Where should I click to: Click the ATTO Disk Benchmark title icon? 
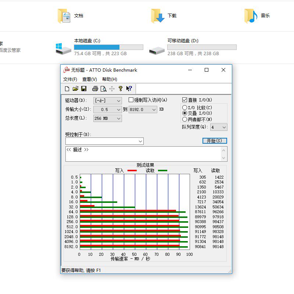point(67,70)
